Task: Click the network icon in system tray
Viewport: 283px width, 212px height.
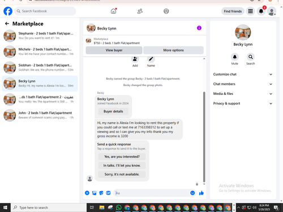Action: pyautogui.click(x=249, y=207)
